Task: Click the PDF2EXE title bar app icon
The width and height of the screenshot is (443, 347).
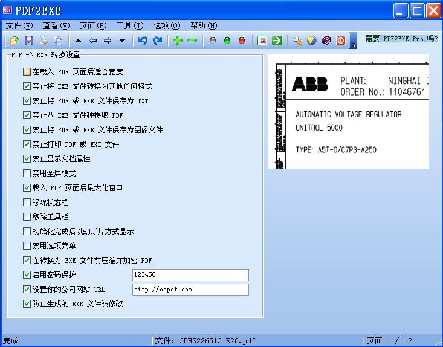Action: point(8,10)
